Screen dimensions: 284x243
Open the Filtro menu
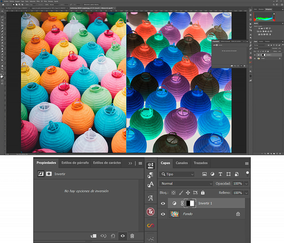point(39,1)
